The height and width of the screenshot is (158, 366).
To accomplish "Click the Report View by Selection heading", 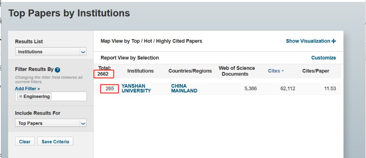I will point(129,58).
